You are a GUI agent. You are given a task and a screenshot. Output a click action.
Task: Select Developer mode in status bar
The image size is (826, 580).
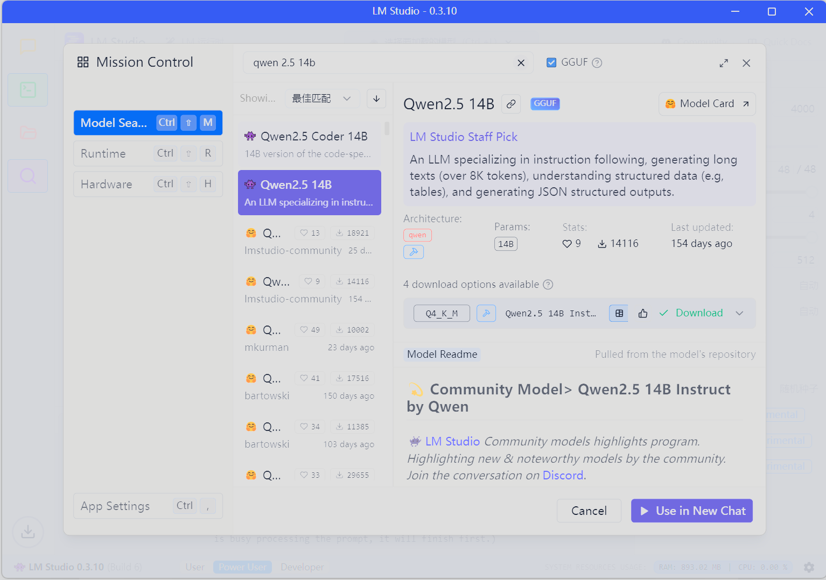coord(302,567)
